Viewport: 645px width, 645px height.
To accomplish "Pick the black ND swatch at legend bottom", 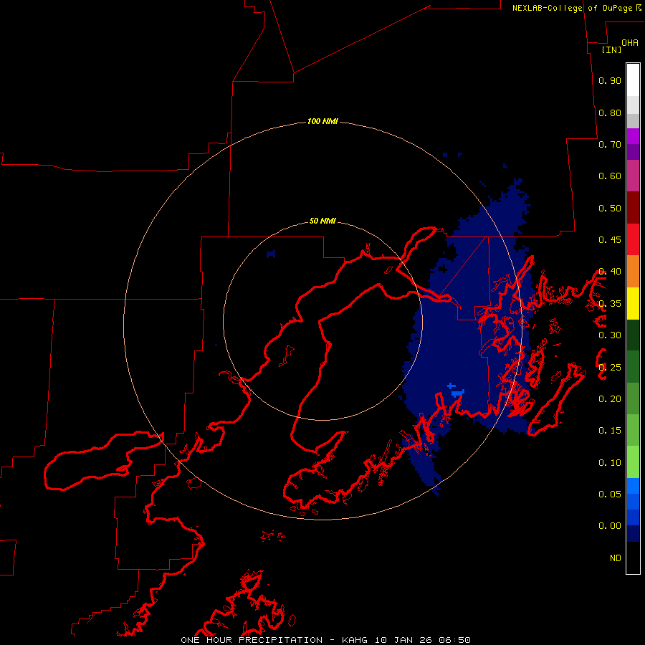I will (x=633, y=558).
